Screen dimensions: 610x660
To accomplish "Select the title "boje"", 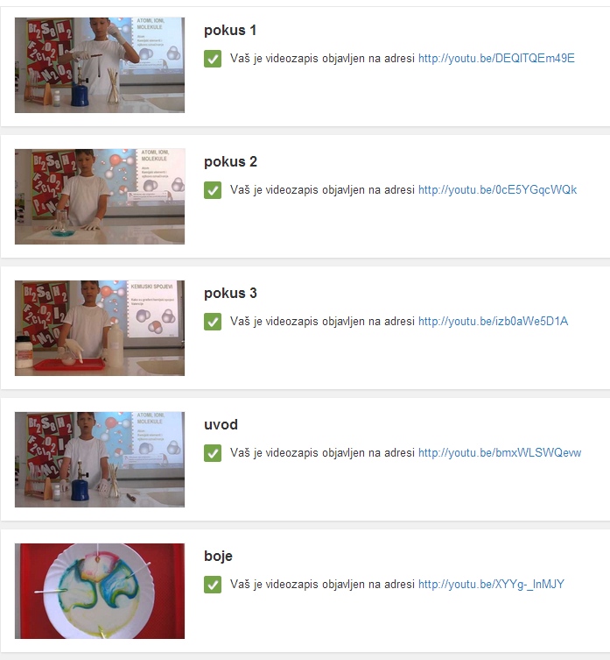I will (x=218, y=556).
